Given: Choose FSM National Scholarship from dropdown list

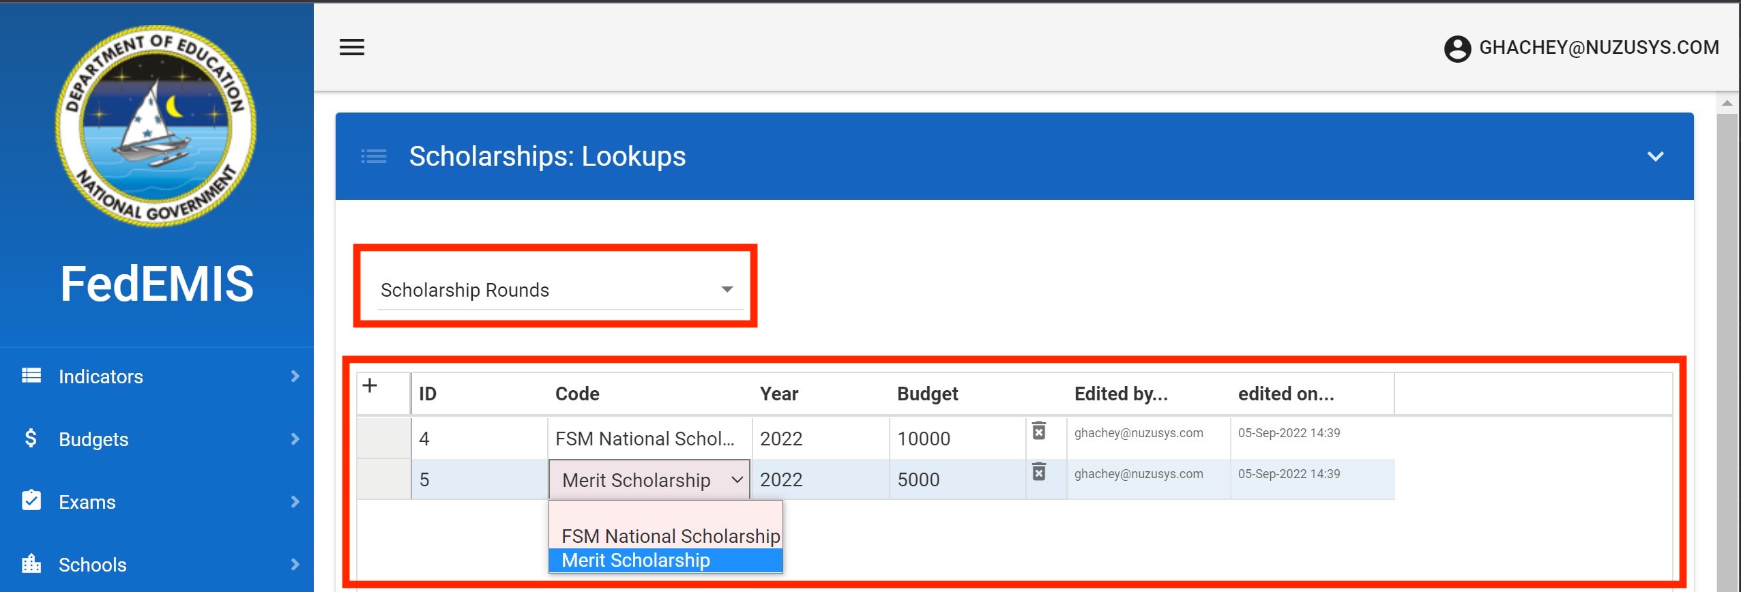Looking at the screenshot, I should point(670,536).
